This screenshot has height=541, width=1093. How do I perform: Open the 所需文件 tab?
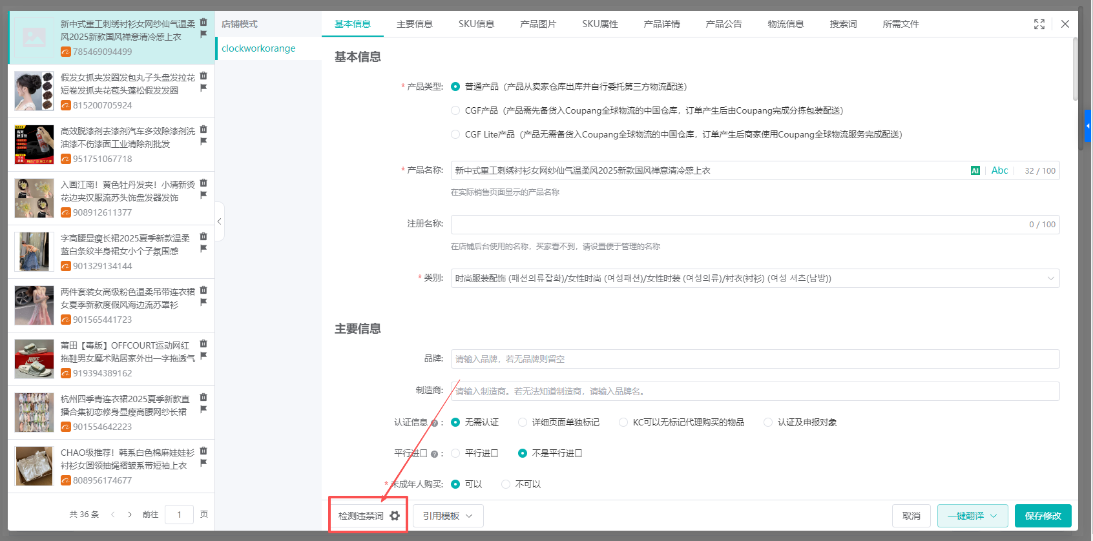(901, 24)
